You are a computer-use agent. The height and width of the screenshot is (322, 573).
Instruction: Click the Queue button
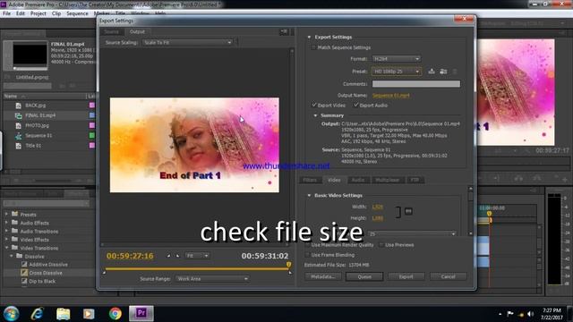coord(364,276)
